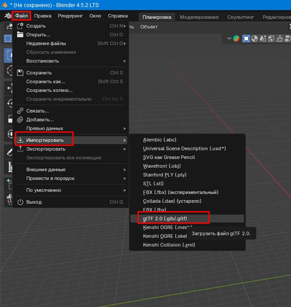Select the Annotate pencil tool
Image resolution: width=291 pixels, height=307 pixels.
(9, 152)
